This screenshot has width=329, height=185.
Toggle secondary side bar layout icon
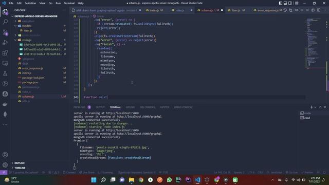pos(290,3)
